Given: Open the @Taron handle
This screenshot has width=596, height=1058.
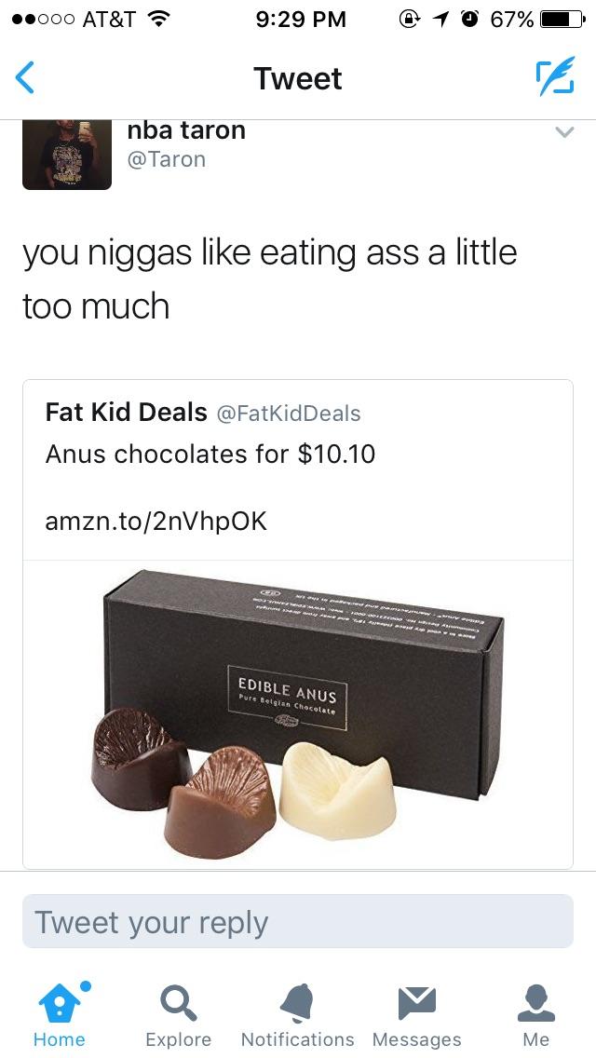Looking at the screenshot, I should (166, 160).
